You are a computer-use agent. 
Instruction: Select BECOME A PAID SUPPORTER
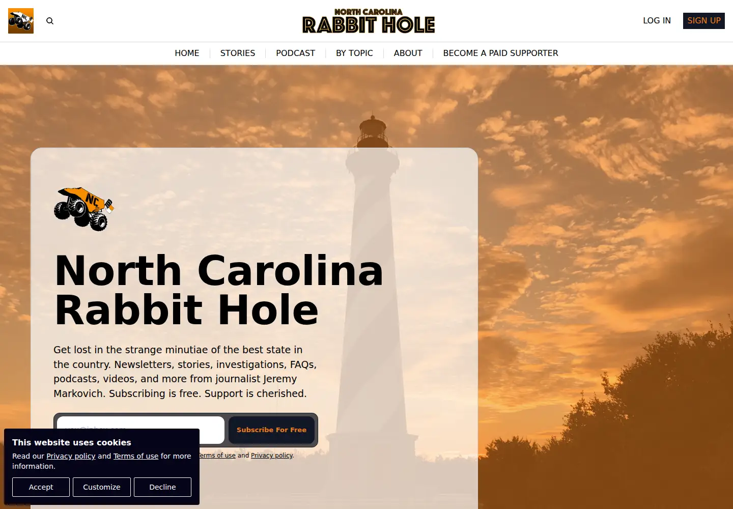pos(500,53)
